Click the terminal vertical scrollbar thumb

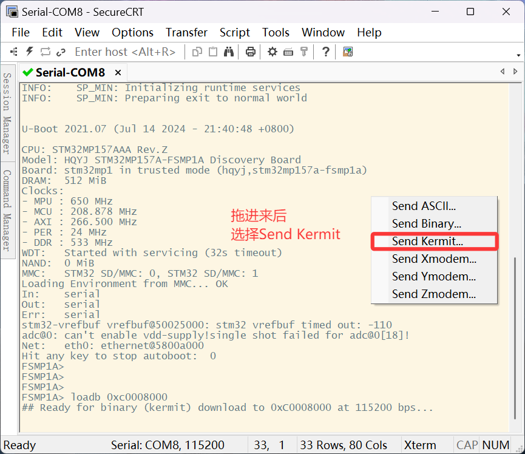515,338
